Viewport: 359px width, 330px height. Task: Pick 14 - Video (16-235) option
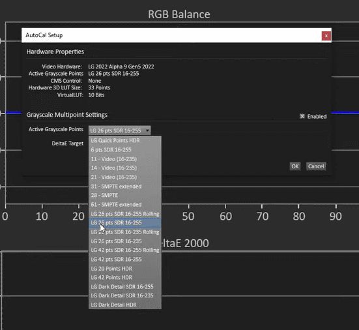pos(125,168)
